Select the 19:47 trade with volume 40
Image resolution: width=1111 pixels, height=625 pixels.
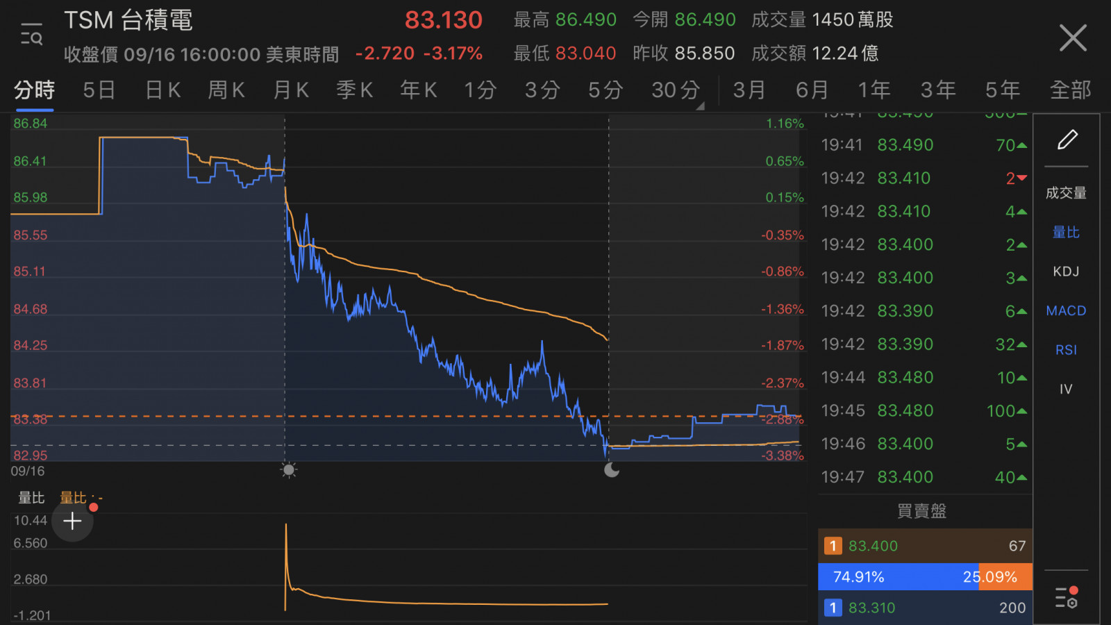point(924,477)
